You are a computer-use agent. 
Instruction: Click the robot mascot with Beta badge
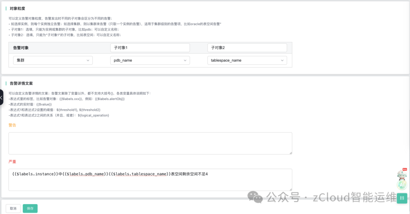point(402,174)
